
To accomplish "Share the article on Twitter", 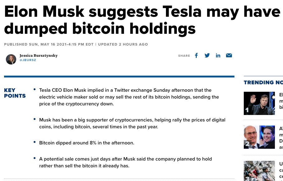I will pyautogui.click(x=207, y=55).
